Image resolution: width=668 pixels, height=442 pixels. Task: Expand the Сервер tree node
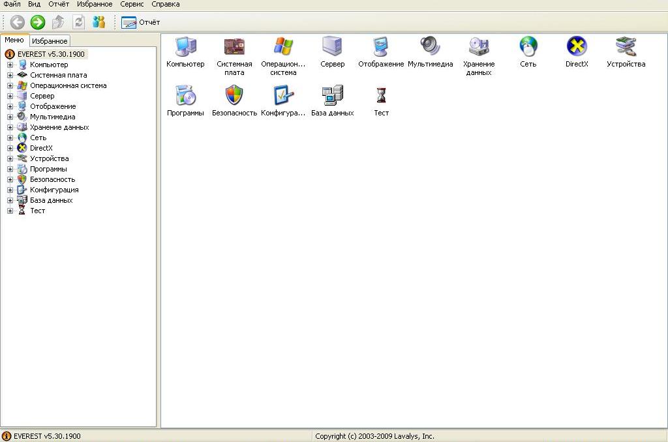click(x=10, y=96)
